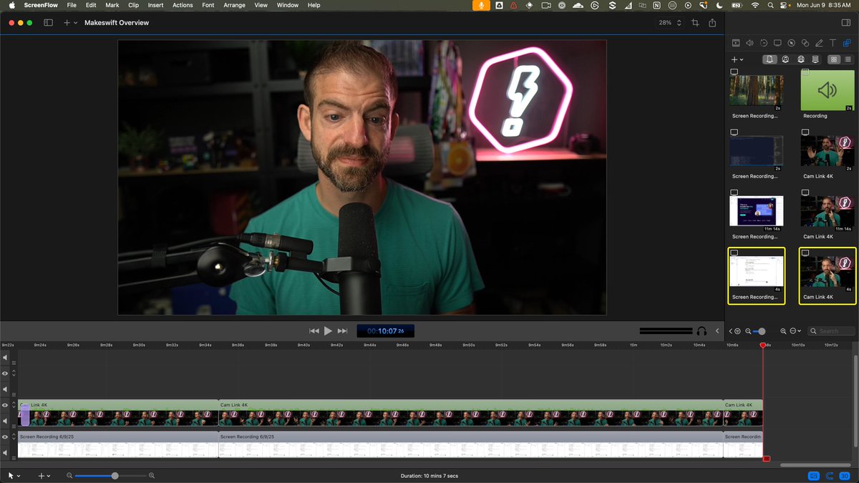Zoom out media library thumbnails magnifier
This screenshot has height=483, width=859.
pos(748,331)
